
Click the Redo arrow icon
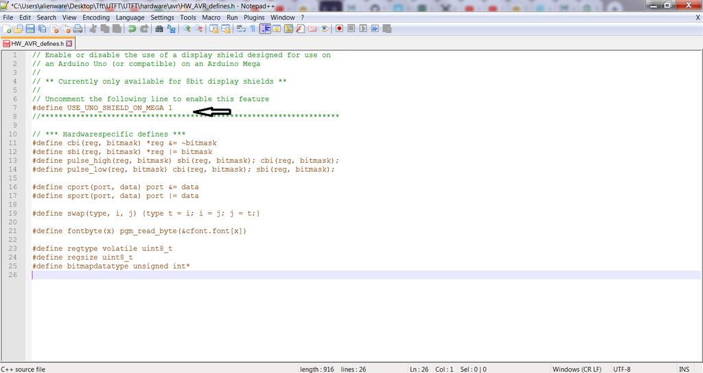[144, 29]
